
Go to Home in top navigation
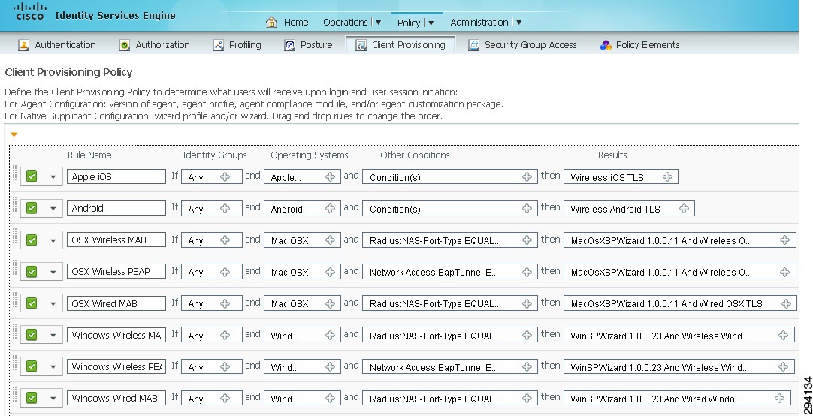[x=296, y=23]
